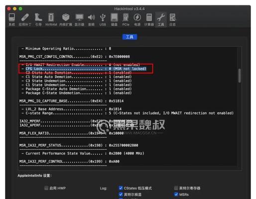Select the 'CFG Lock' output line
256x199 pixels.
click(x=84, y=69)
